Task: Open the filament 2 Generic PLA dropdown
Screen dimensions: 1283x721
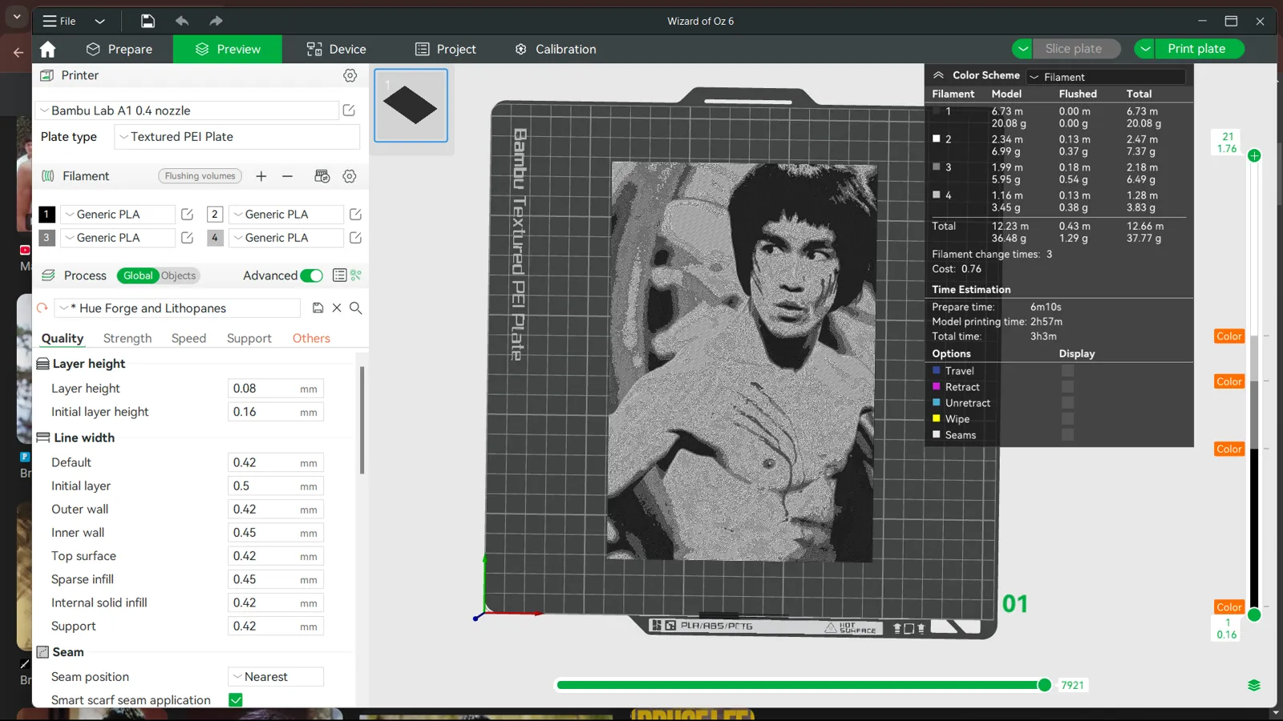Action: [x=286, y=215]
